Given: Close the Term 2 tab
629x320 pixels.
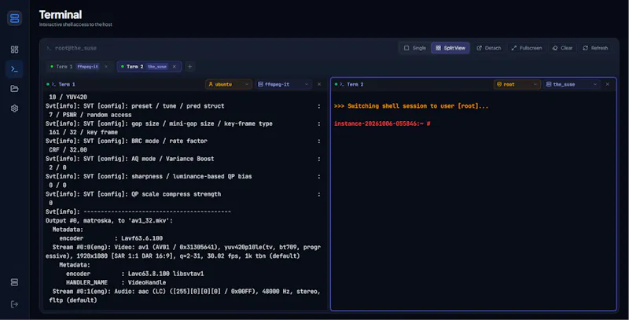Looking at the screenshot, I should pos(174,67).
